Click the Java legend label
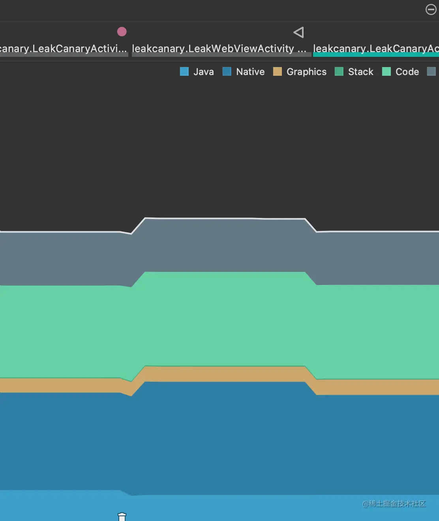Viewport: 439px width, 521px height. 204,72
